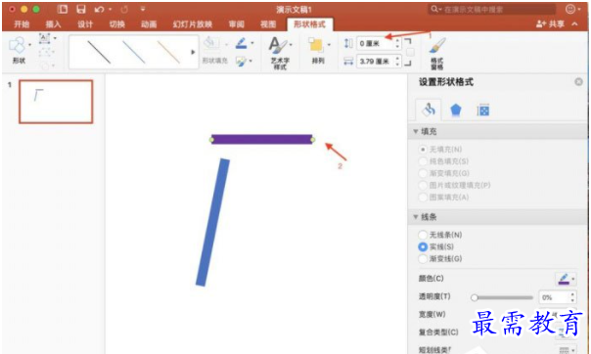
Task: Select the black line style preset
Action: (99, 52)
